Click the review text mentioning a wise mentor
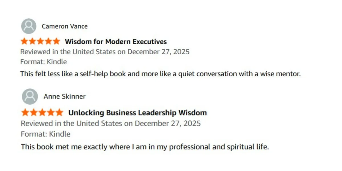The height and width of the screenshot is (171, 342). [x=161, y=74]
